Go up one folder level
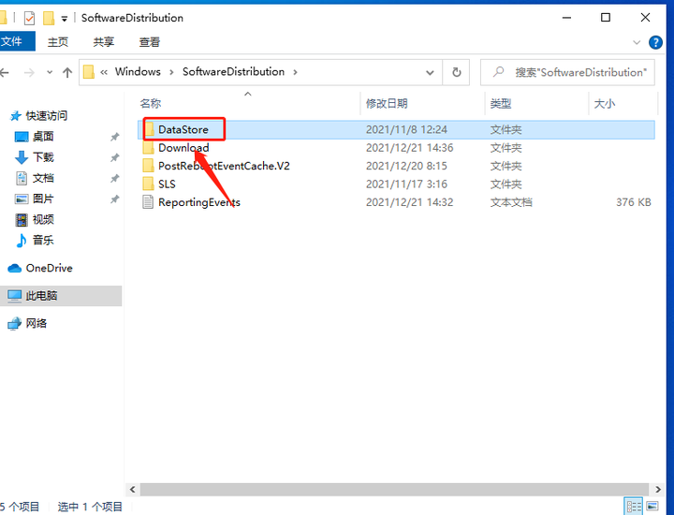Viewport: 674px width, 515px height. click(67, 72)
